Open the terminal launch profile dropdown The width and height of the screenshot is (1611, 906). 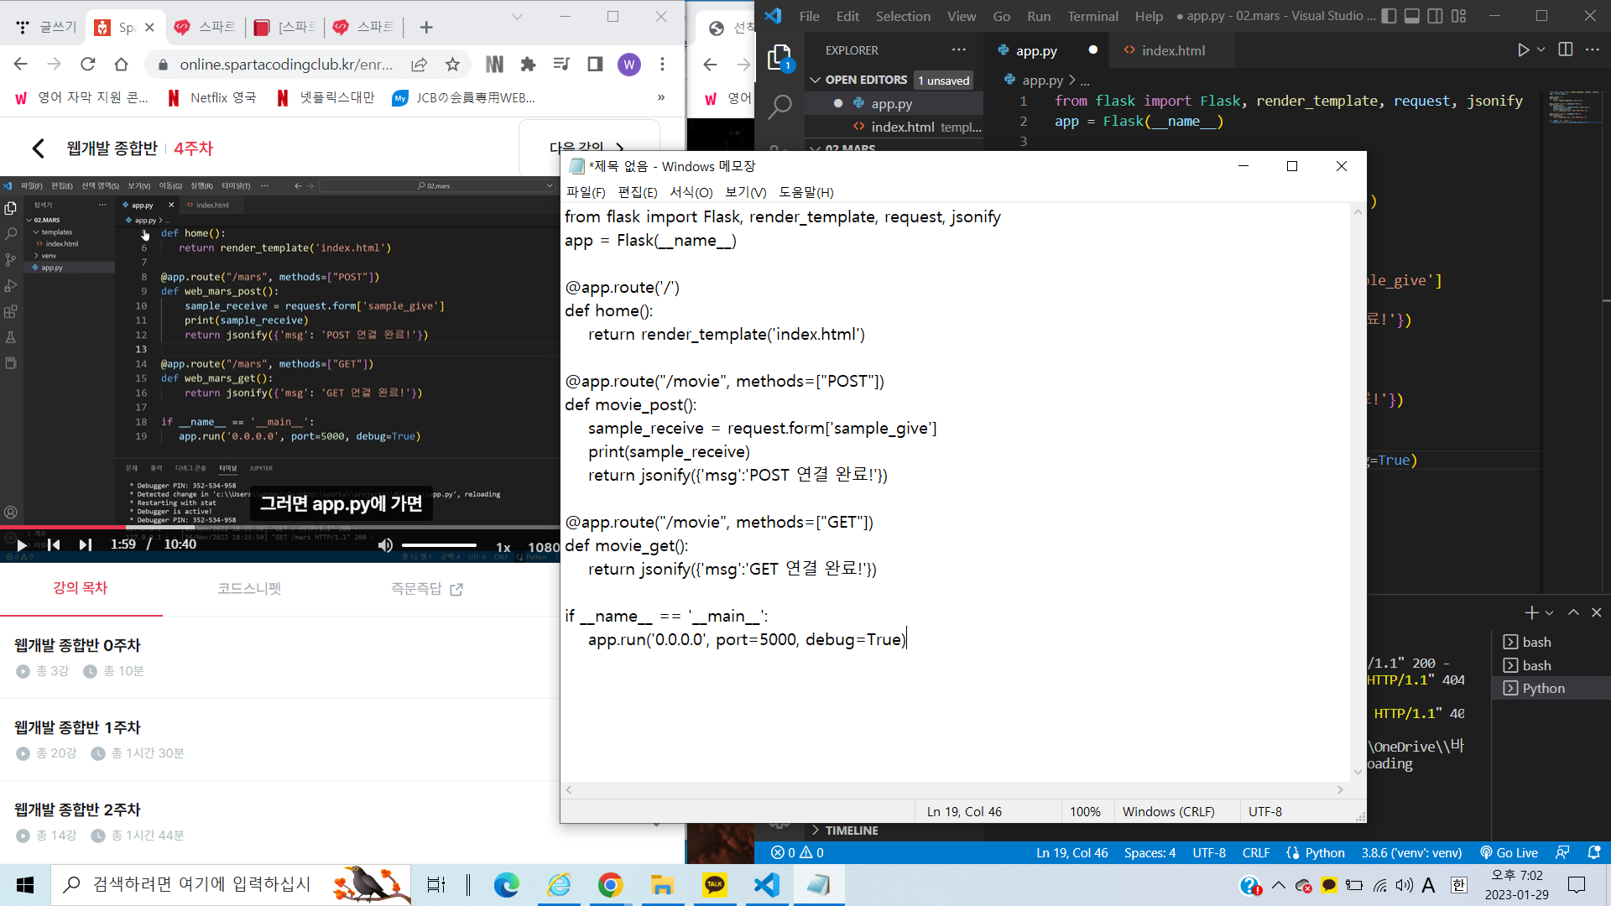tap(1550, 613)
